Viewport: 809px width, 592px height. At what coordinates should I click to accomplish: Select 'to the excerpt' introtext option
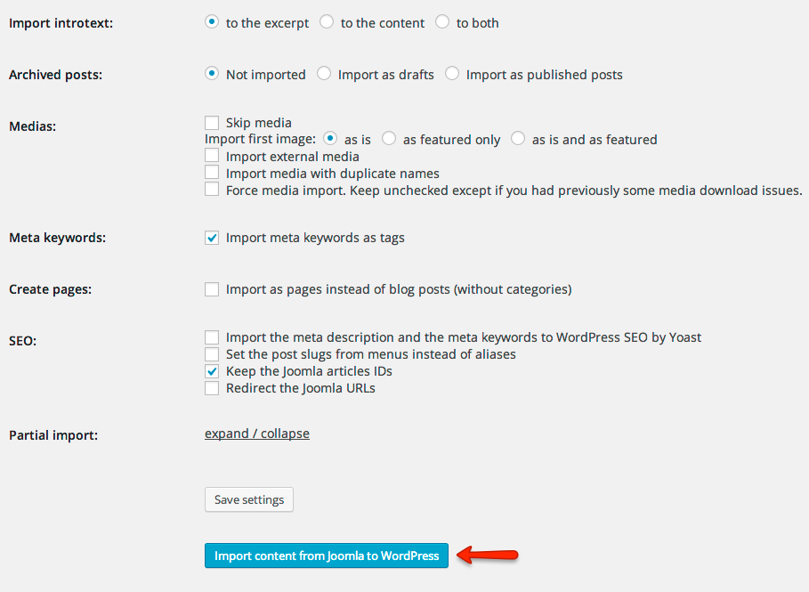click(212, 22)
